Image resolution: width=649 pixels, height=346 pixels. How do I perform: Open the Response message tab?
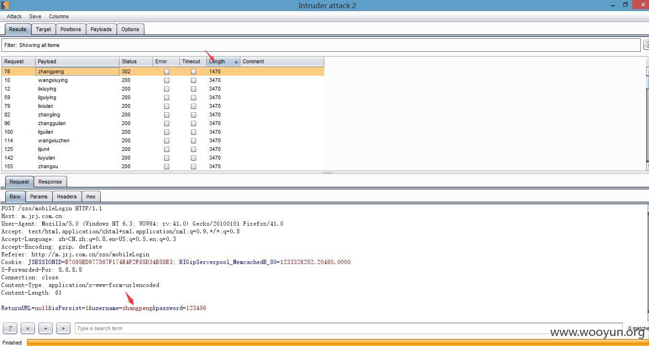50,182
